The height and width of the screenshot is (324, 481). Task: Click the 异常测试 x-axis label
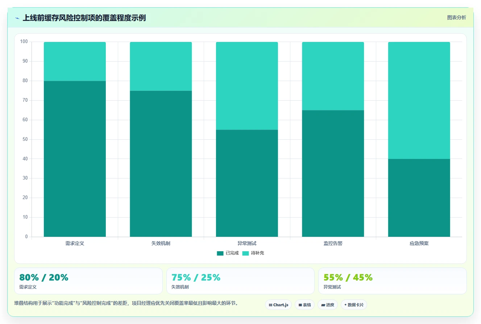tap(247, 243)
